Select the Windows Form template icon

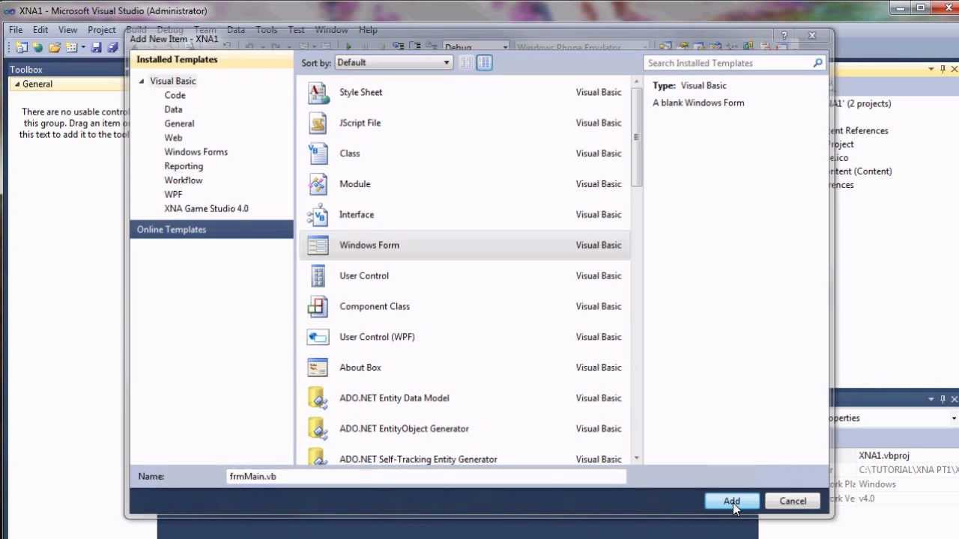(318, 245)
